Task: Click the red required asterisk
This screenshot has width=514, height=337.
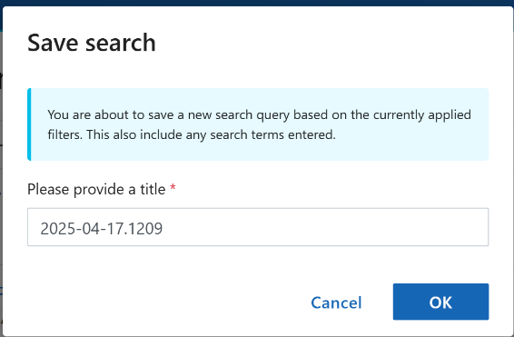Action: pyautogui.click(x=173, y=188)
